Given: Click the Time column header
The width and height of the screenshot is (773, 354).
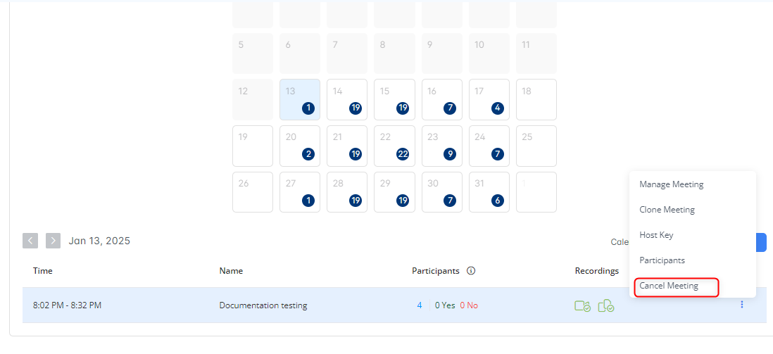Looking at the screenshot, I should pyautogui.click(x=43, y=271).
